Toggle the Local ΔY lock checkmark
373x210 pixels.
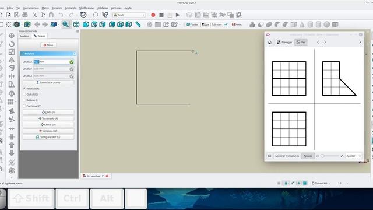coord(71,69)
